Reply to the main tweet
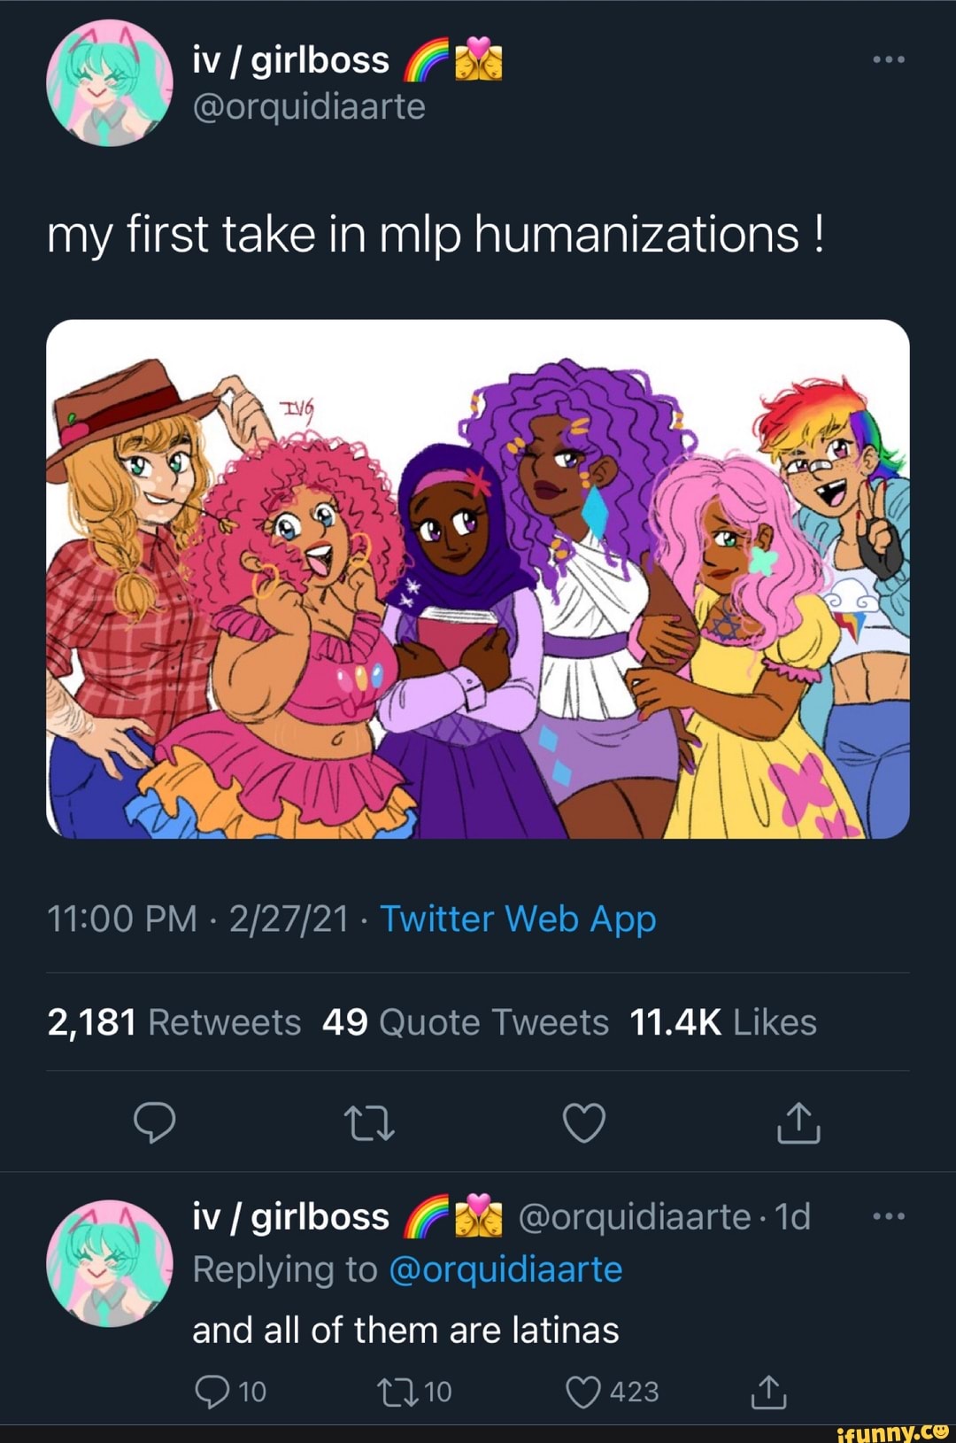The width and height of the screenshot is (956, 1443). pyautogui.click(x=155, y=1122)
